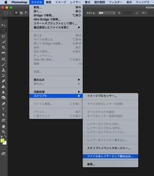Expand the 自動処理 submenu

tap(56, 92)
